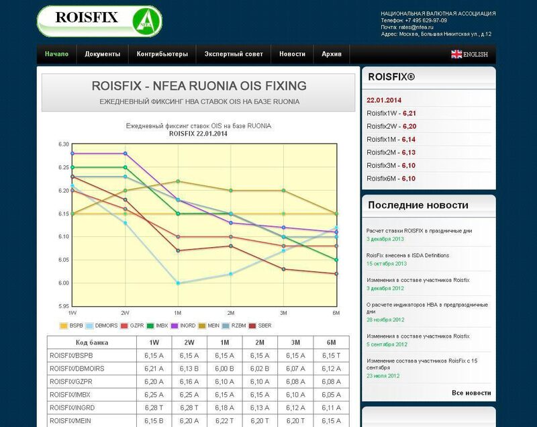Image resolution: width=537 pixels, height=427 pixels.
Task: Select the ROISFIX/BSPB table row label
Action: coord(71,356)
